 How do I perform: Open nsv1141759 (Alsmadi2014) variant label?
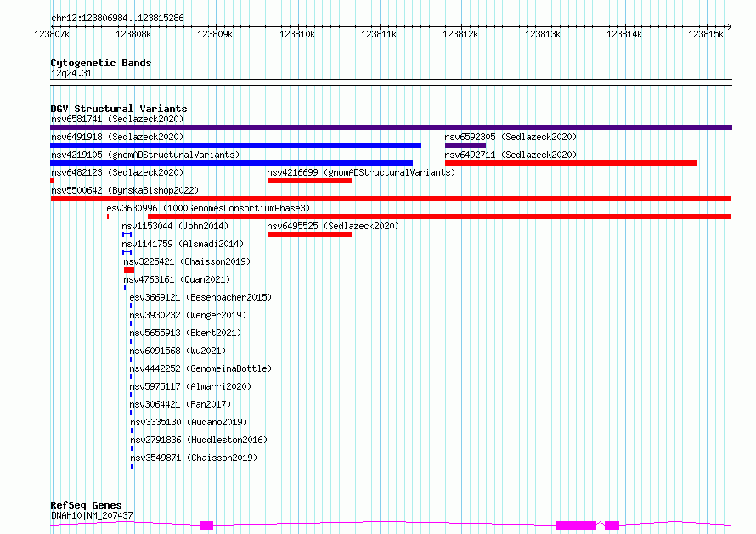[x=183, y=244]
